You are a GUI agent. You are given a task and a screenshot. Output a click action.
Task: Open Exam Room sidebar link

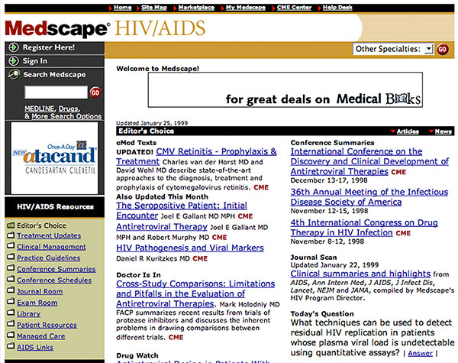pyautogui.click(x=37, y=303)
